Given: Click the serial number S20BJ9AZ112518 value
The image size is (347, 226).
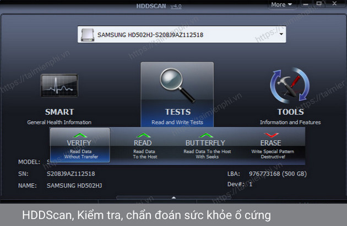Looking at the screenshot, I should 71,174.
